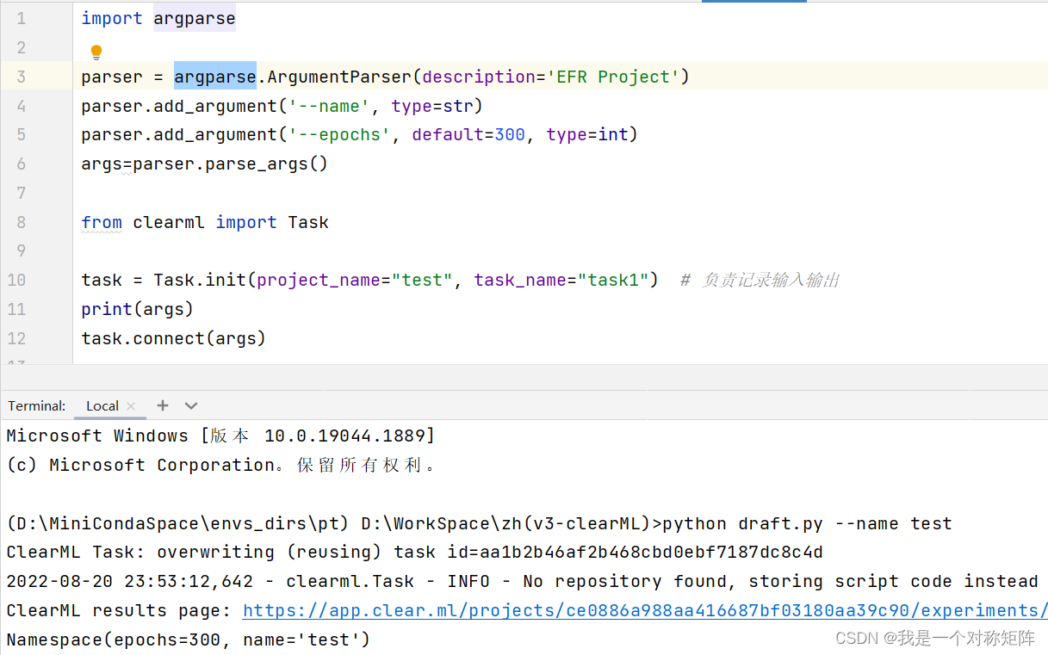Click the yellow lightbulb intention icon
Screen dimensions: 1048x655
(x=96, y=52)
